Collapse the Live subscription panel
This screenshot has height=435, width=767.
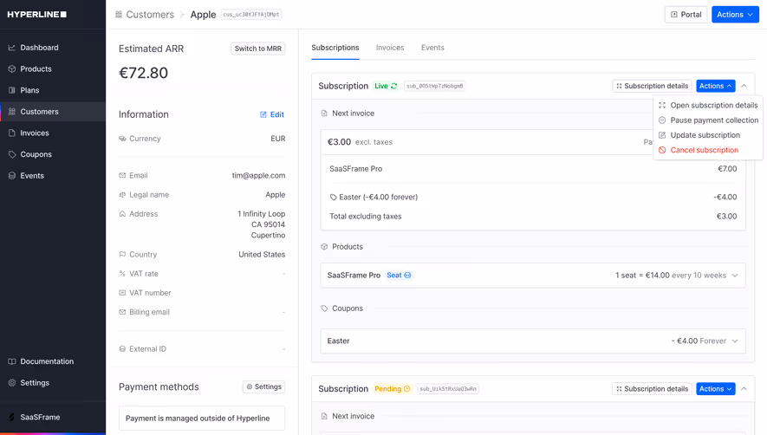(744, 86)
